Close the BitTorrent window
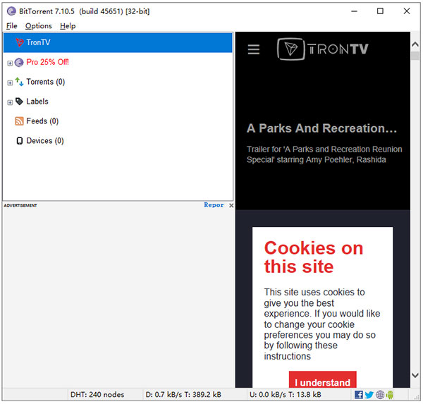423x404 pixels. point(407,11)
